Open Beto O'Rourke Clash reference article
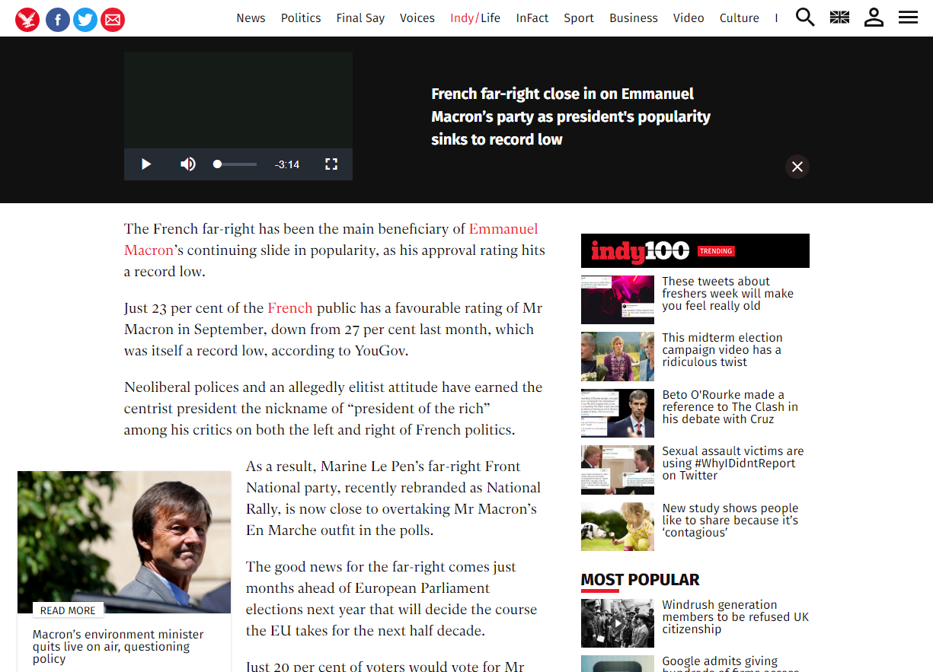 pyautogui.click(x=730, y=407)
